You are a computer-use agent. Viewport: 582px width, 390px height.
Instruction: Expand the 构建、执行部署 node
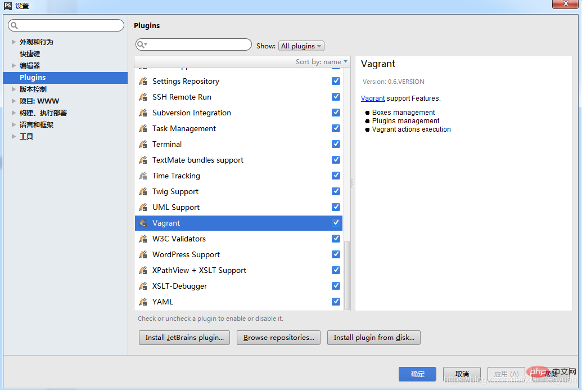pyautogui.click(x=13, y=113)
